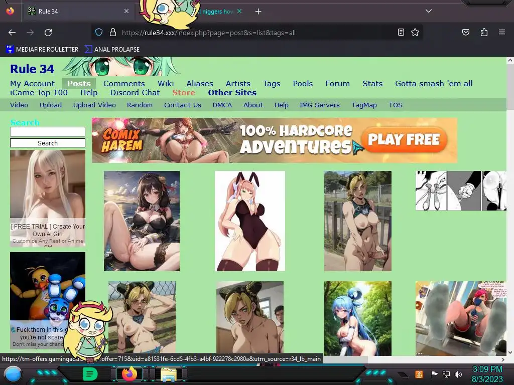The height and width of the screenshot is (385, 514).
Task: Click the Other Sites link
Action: 232,93
